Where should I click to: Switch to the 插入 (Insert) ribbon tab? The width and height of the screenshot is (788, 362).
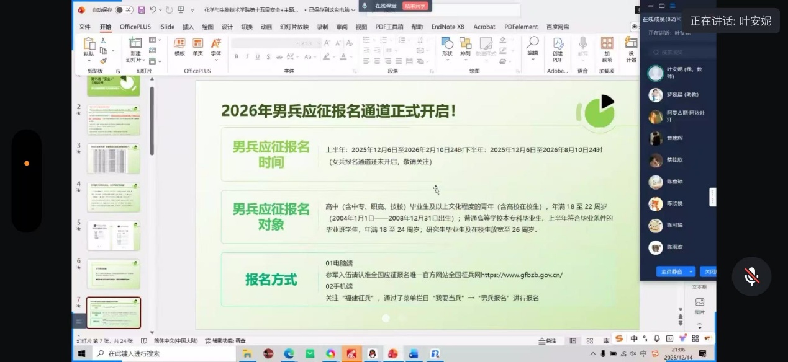[x=188, y=27]
